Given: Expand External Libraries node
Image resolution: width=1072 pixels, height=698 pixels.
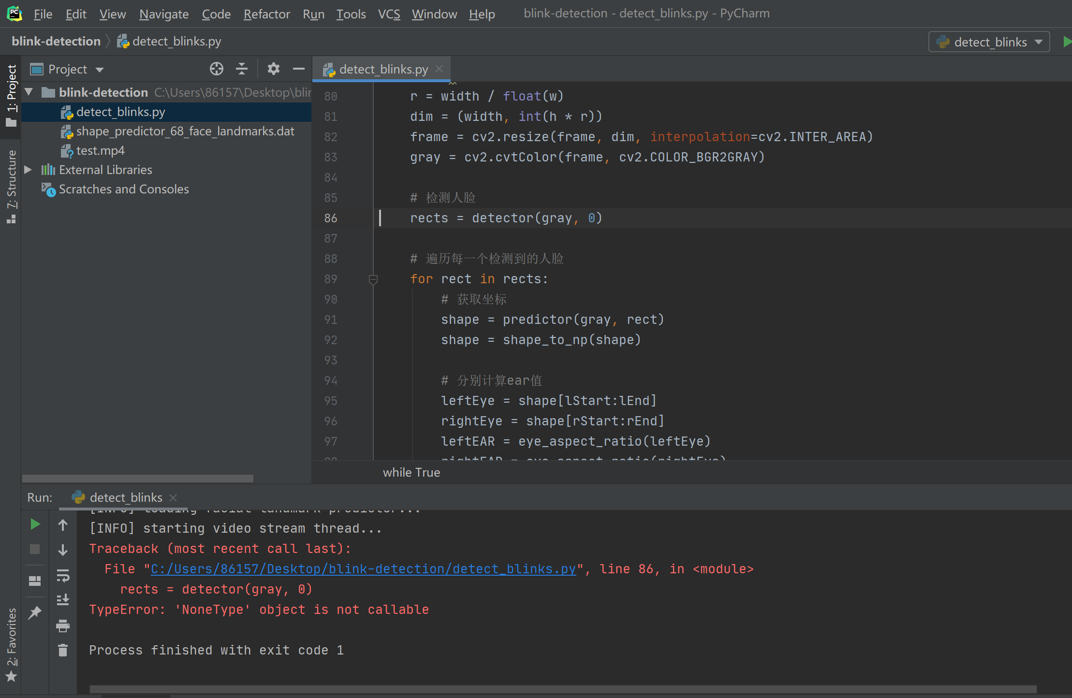Looking at the screenshot, I should (x=28, y=170).
